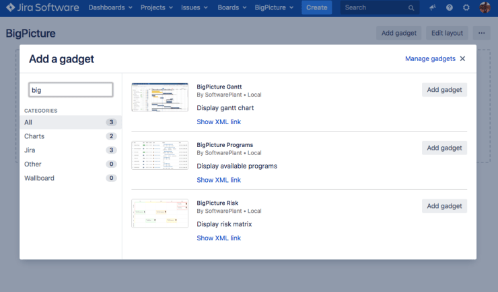Click the BigPicture Programs thumbnail

pos(159,155)
